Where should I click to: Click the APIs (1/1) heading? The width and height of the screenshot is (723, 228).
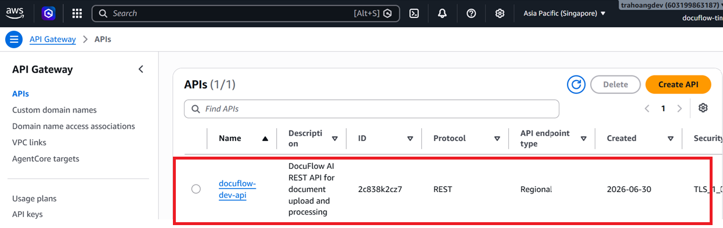click(x=209, y=85)
